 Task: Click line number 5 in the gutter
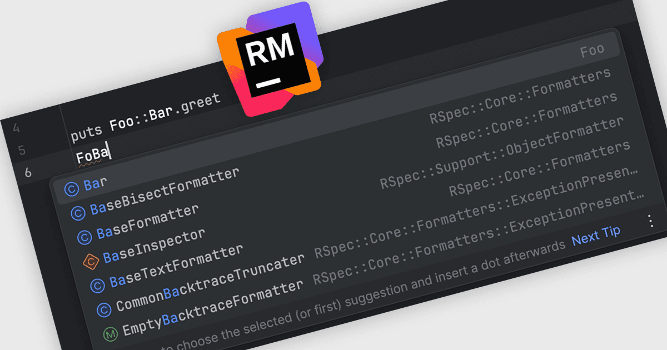pyautogui.click(x=22, y=150)
